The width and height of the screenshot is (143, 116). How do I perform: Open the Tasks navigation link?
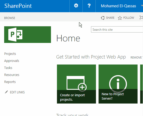click(x=8, y=68)
